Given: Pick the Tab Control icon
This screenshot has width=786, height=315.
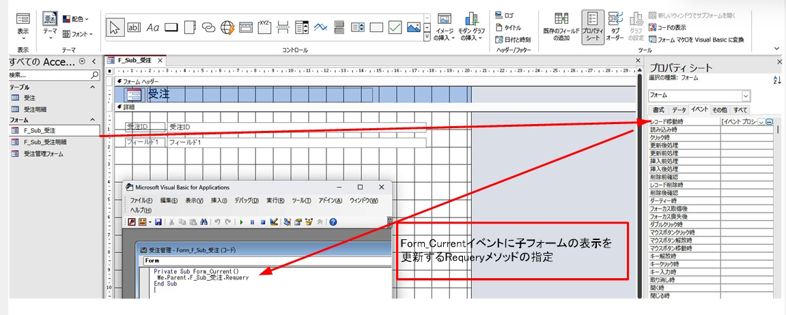Looking at the screenshot, I should coord(189,27).
